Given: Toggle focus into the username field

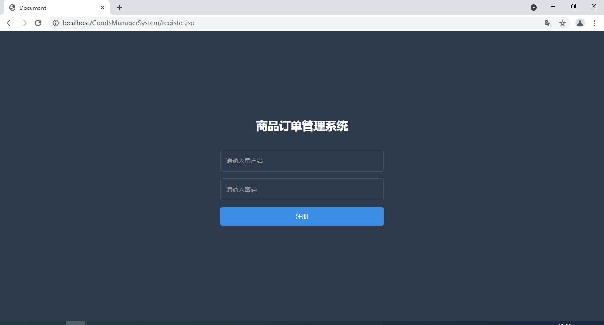Looking at the screenshot, I should tap(302, 161).
